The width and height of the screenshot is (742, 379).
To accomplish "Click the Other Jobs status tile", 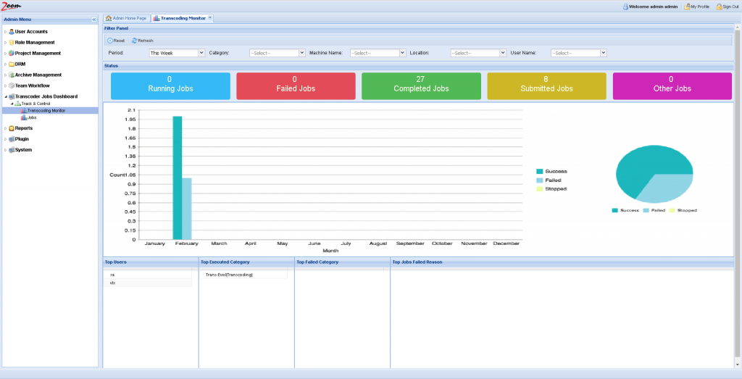I will click(672, 86).
